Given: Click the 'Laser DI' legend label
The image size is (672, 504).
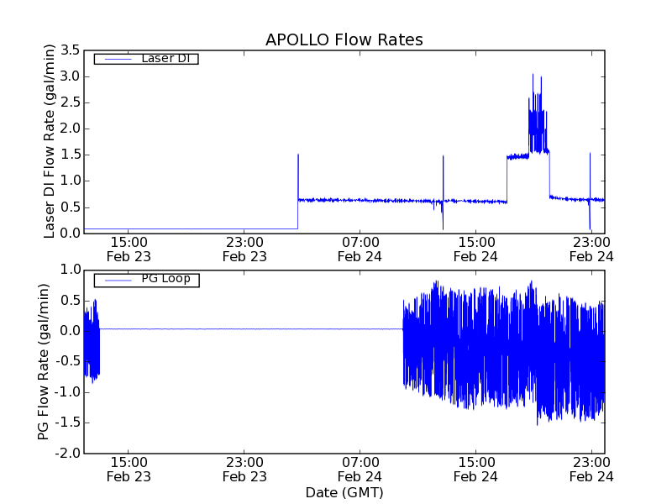Looking at the screenshot, I should pyautogui.click(x=165, y=58).
